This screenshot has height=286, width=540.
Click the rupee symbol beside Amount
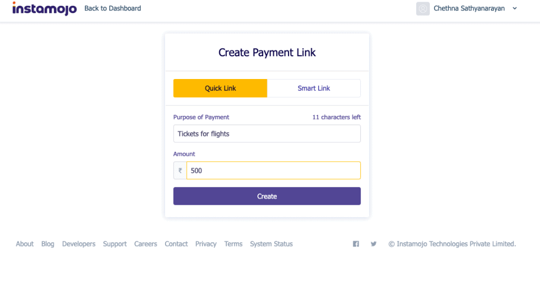click(180, 171)
